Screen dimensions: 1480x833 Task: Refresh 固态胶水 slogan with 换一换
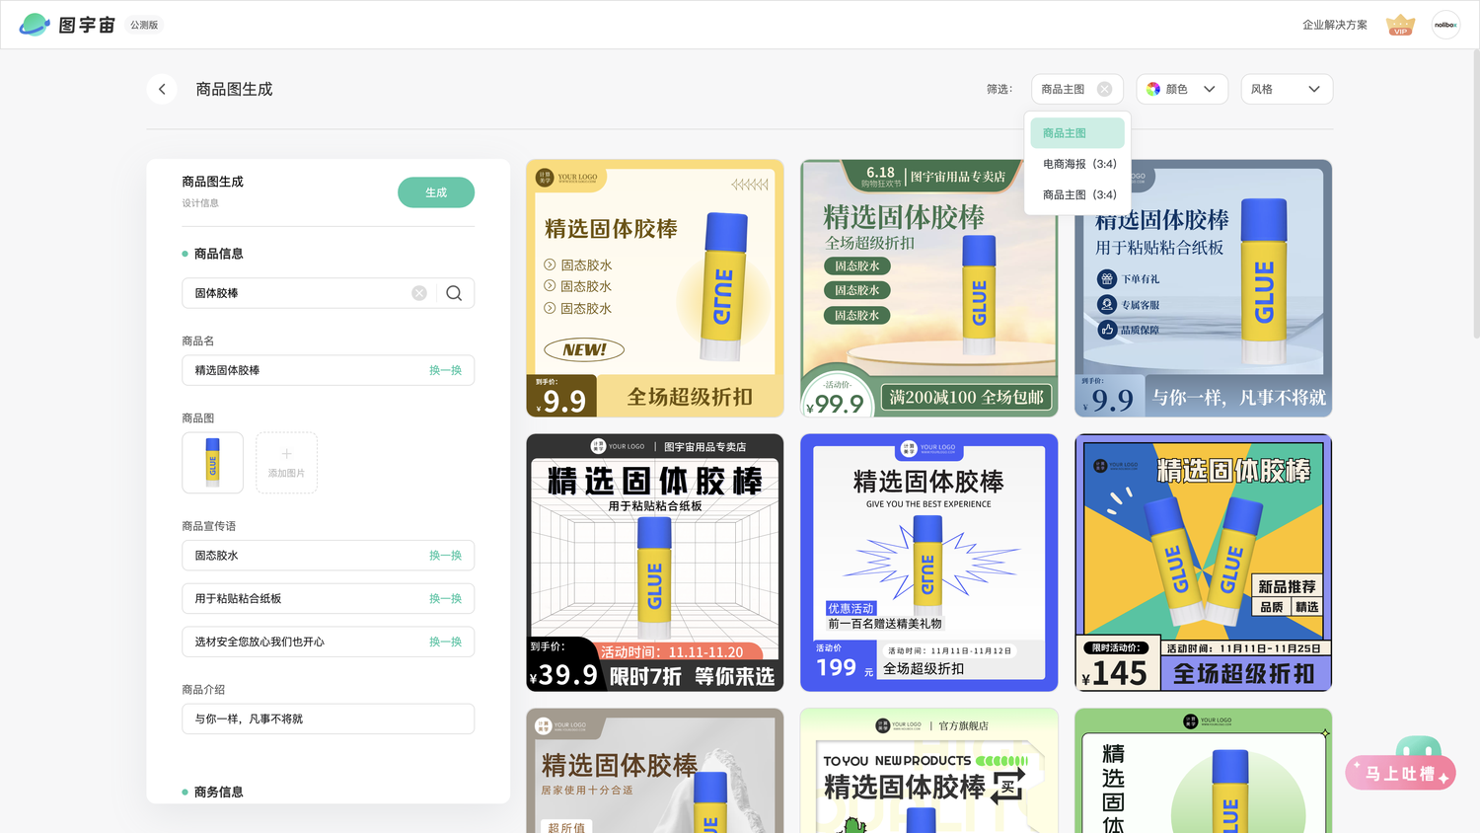pos(445,556)
